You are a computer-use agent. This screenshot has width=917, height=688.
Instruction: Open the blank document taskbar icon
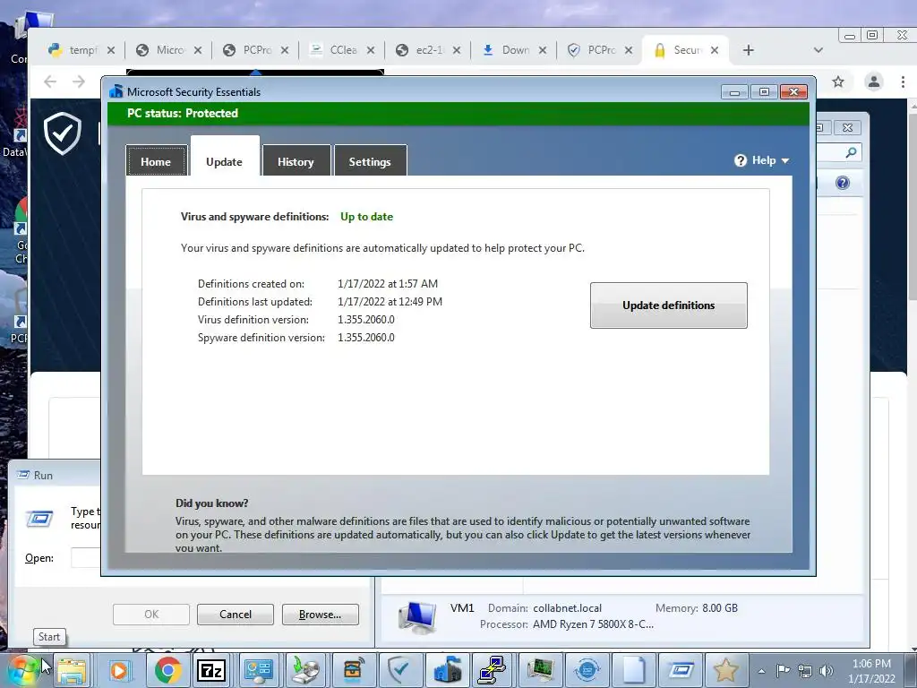click(x=634, y=670)
